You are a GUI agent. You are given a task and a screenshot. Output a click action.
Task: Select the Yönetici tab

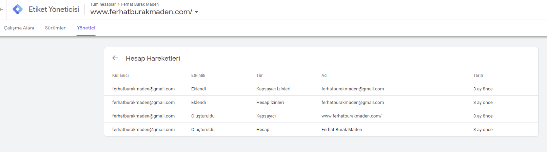point(86,28)
